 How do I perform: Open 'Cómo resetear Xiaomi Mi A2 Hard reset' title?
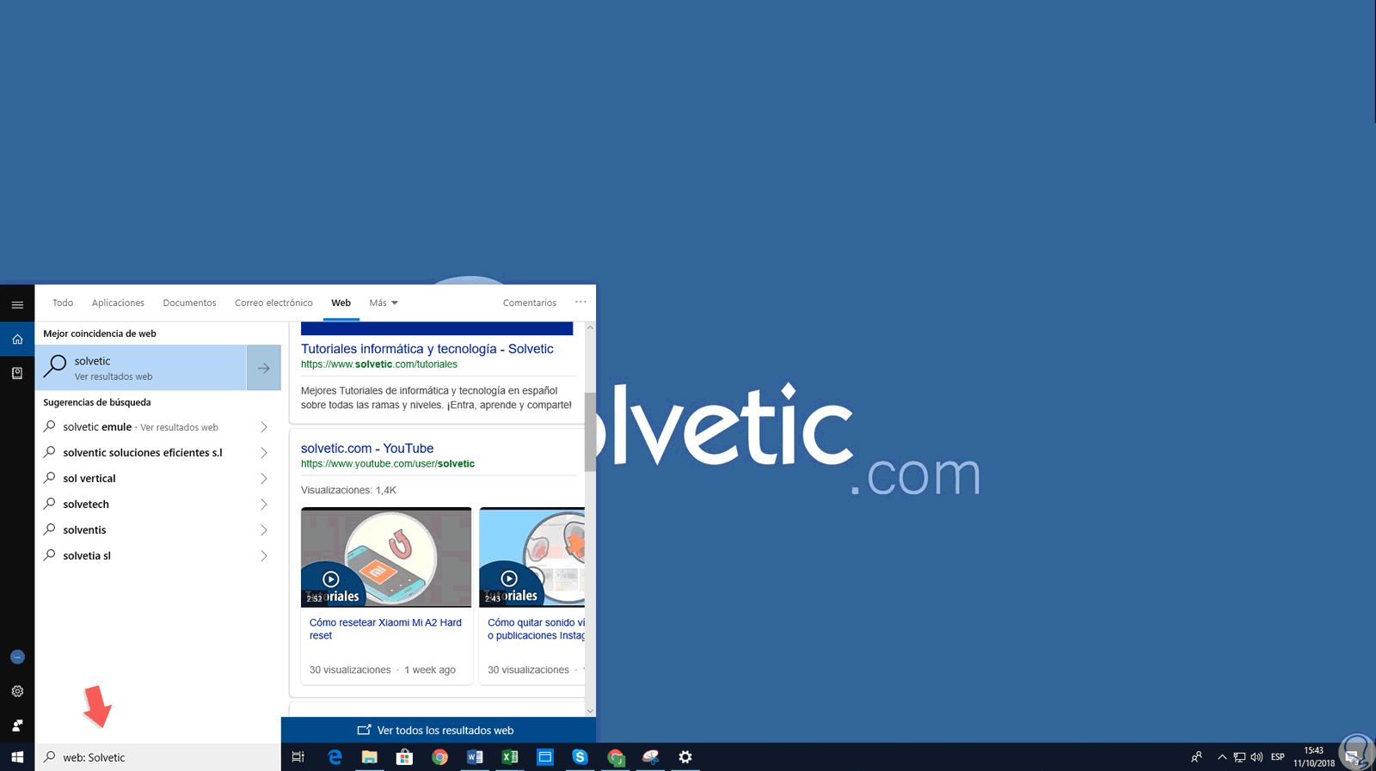click(x=385, y=629)
